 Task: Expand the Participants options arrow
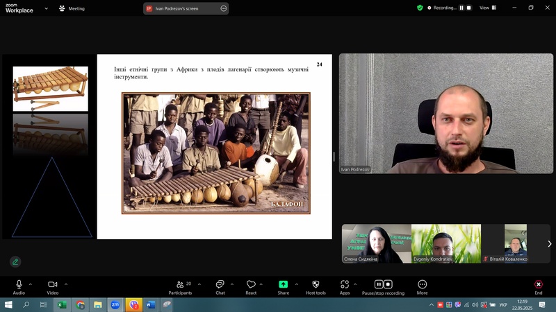199,284
